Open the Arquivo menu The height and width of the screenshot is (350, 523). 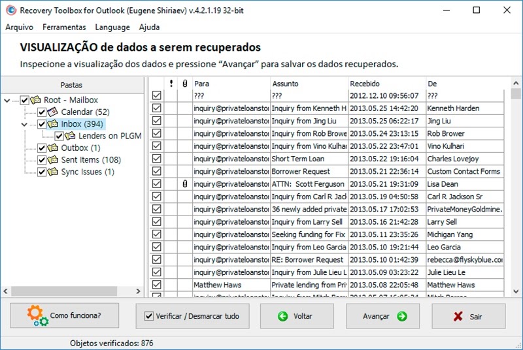pyautogui.click(x=20, y=27)
